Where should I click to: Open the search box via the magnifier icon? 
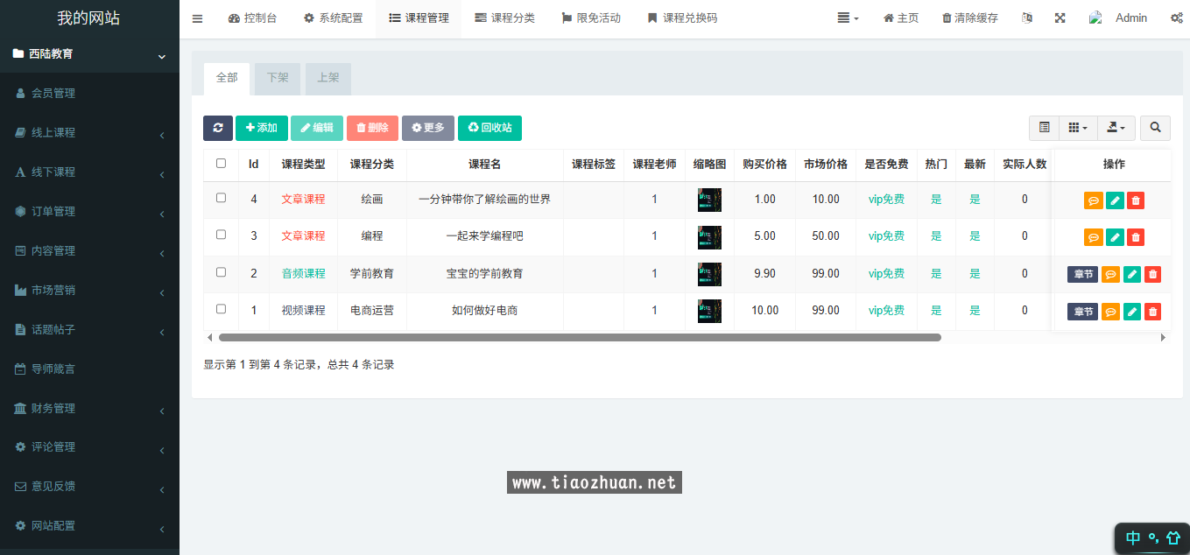point(1155,127)
